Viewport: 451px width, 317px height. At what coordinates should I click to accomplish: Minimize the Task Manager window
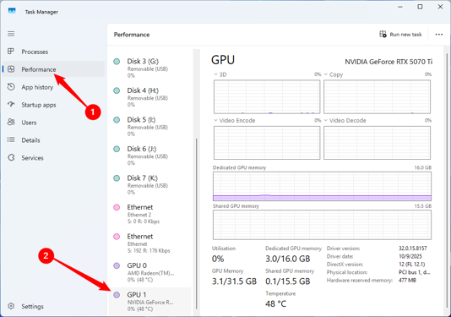400,7
